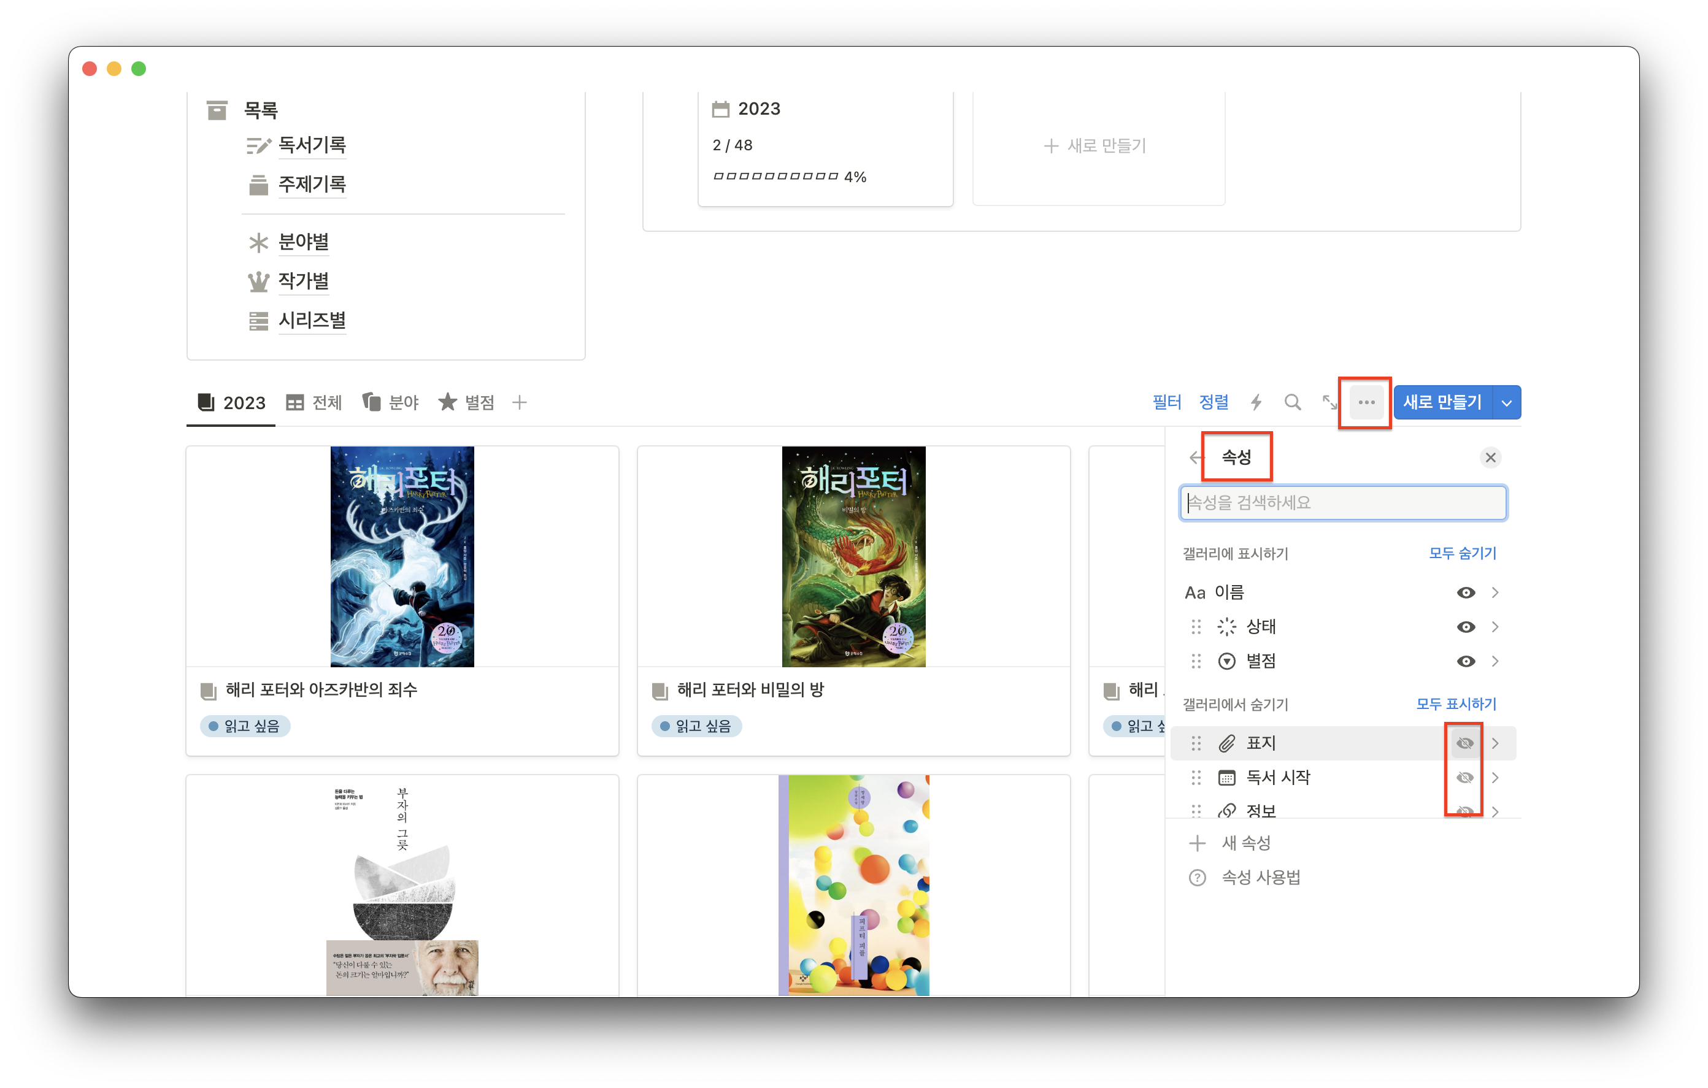Open the three-dot view options menu
Screen dimensions: 1708x1088
pos(1366,403)
